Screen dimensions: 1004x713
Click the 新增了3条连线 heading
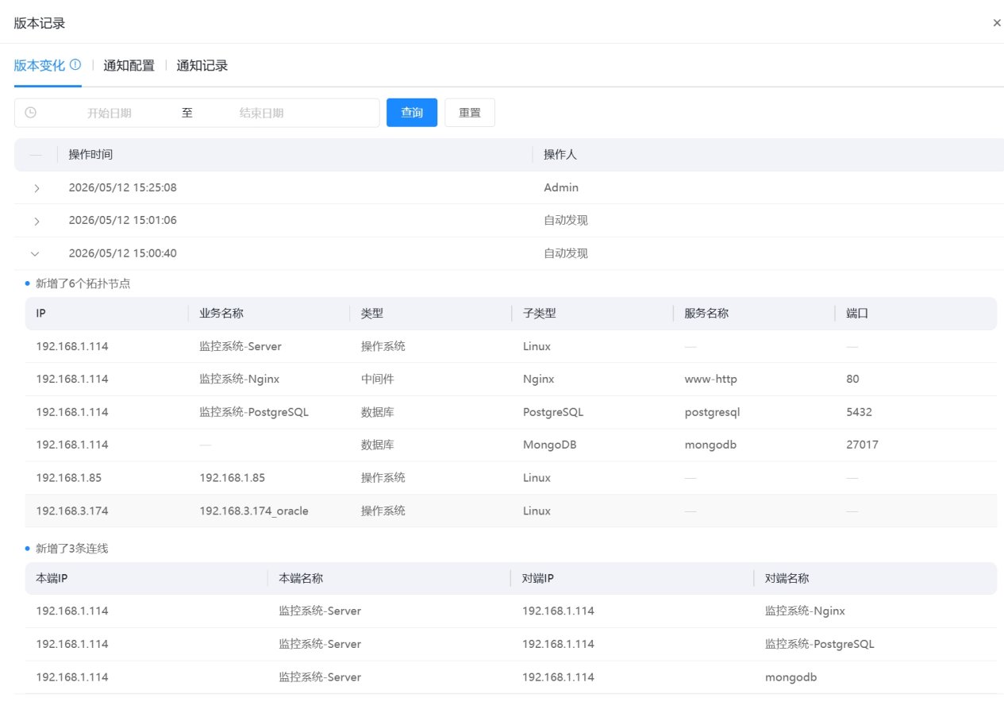coord(72,549)
